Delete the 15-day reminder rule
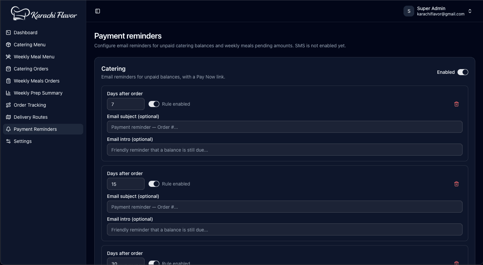 point(457,184)
